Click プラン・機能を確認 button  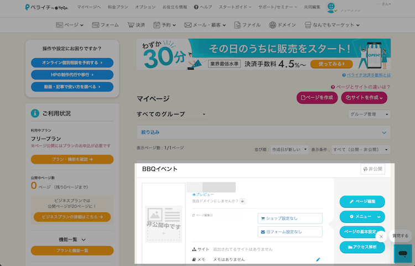[x=72, y=159]
